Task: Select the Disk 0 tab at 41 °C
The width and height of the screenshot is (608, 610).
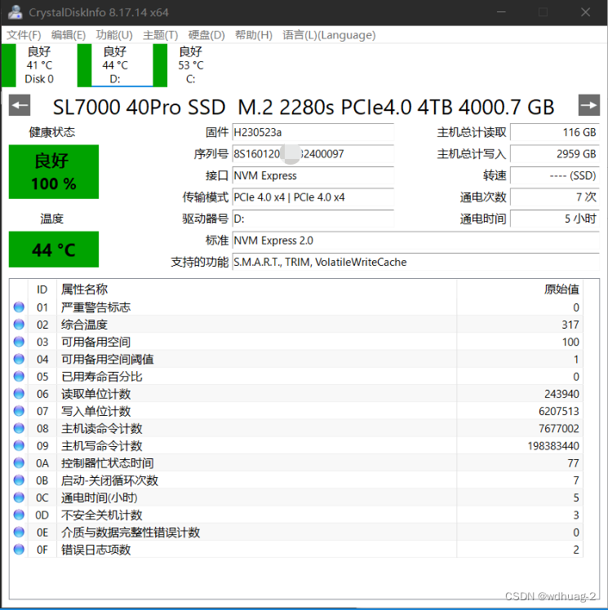Action: tap(39, 65)
